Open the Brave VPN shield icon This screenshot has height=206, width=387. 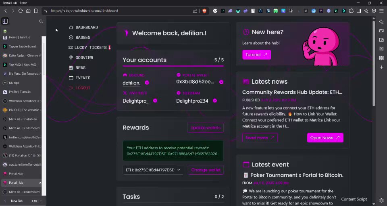click(x=374, y=11)
